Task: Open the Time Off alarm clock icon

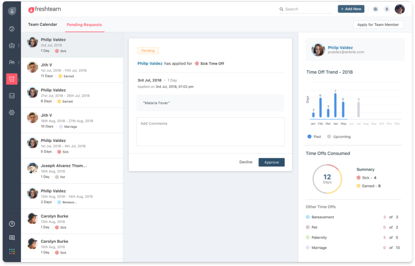Action: 11,79
